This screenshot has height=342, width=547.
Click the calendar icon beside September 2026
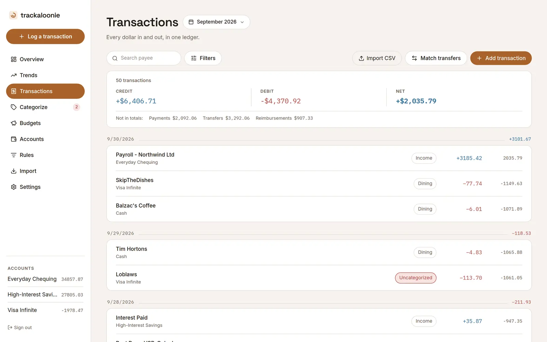pyautogui.click(x=191, y=22)
